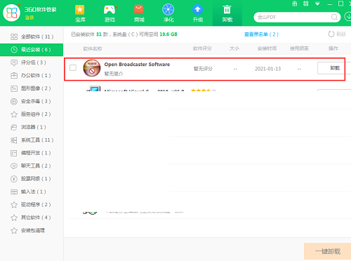351x261 pixels.
Task: Click the 360 software manager logo
Action: [11, 13]
